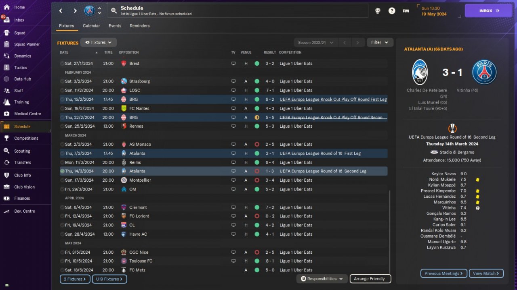Go to previous season arrow

coord(345,42)
